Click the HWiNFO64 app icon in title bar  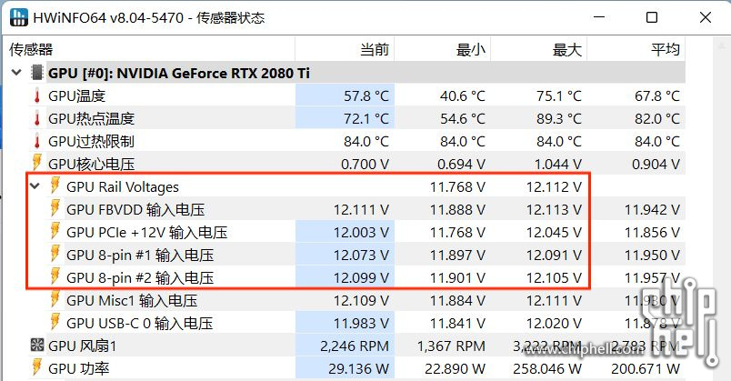(19, 17)
